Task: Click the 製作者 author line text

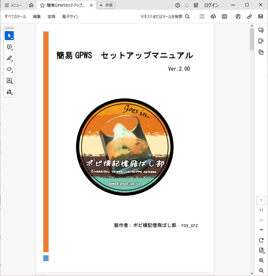Action: click(x=156, y=225)
